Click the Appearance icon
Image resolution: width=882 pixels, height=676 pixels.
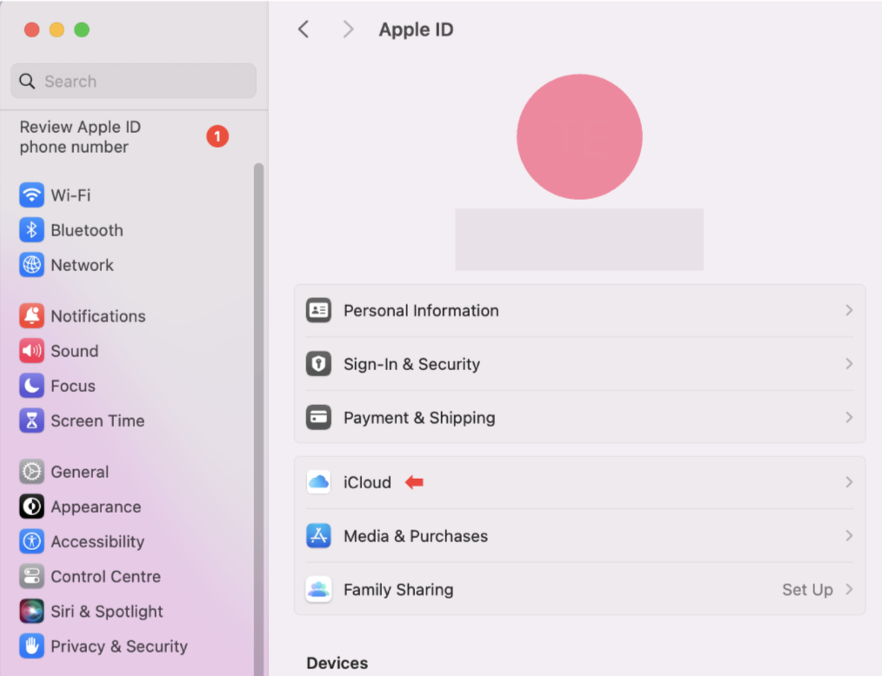(31, 507)
